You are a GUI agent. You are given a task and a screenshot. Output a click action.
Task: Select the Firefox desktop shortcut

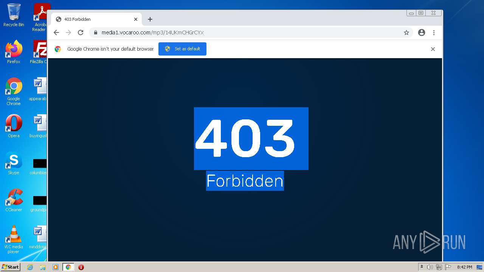coord(14,52)
